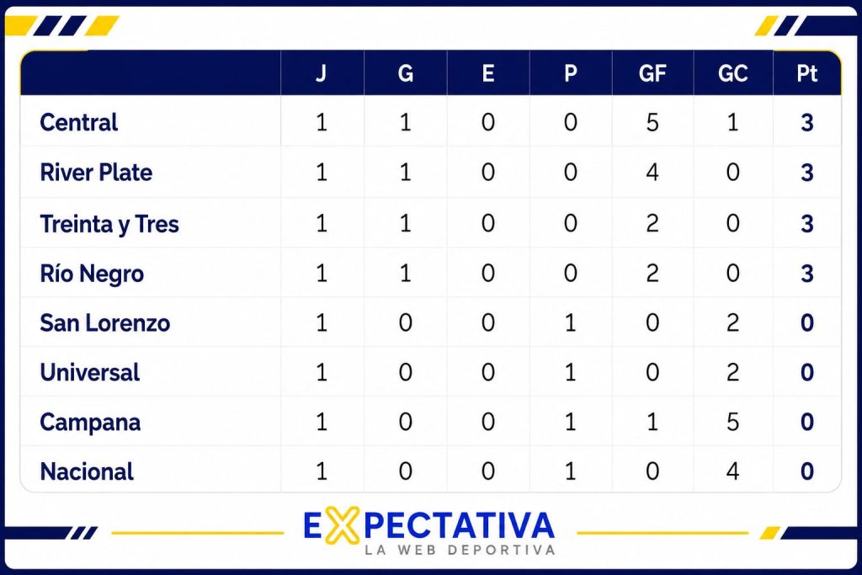This screenshot has width=862, height=575.
Task: Click Campana's goals against value 5
Action: (732, 422)
